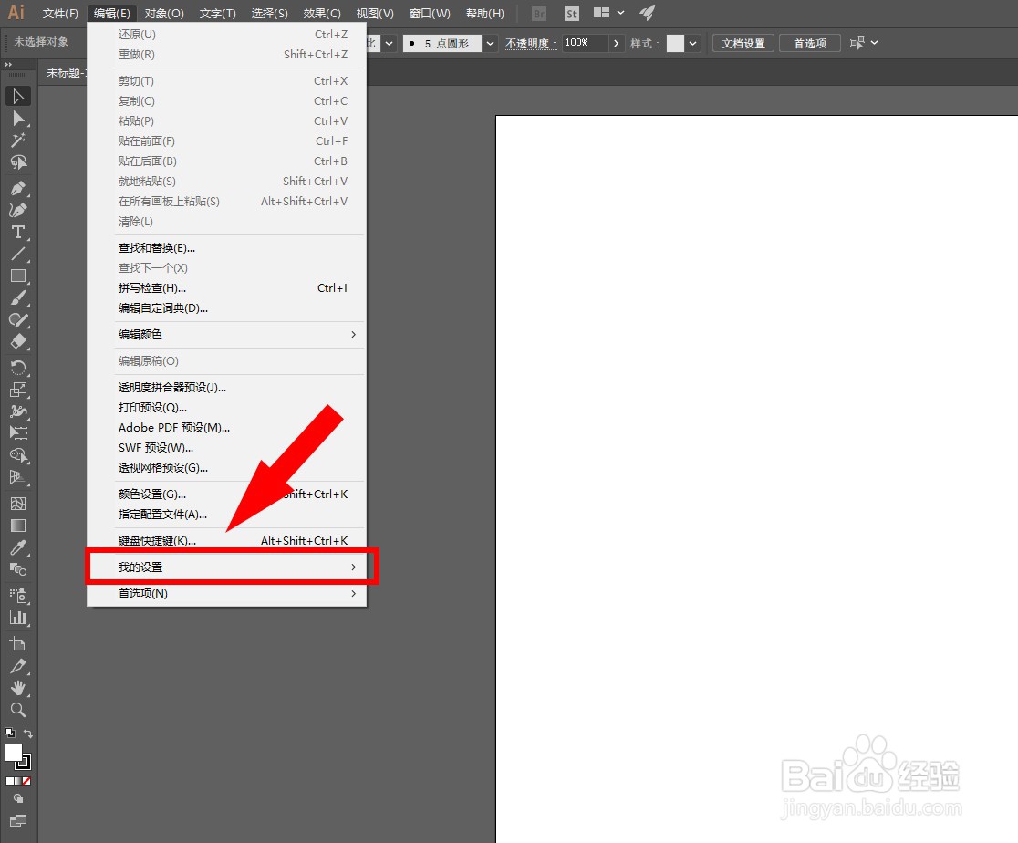Open the 效果(C) menu
This screenshot has height=843, width=1018.
click(322, 13)
